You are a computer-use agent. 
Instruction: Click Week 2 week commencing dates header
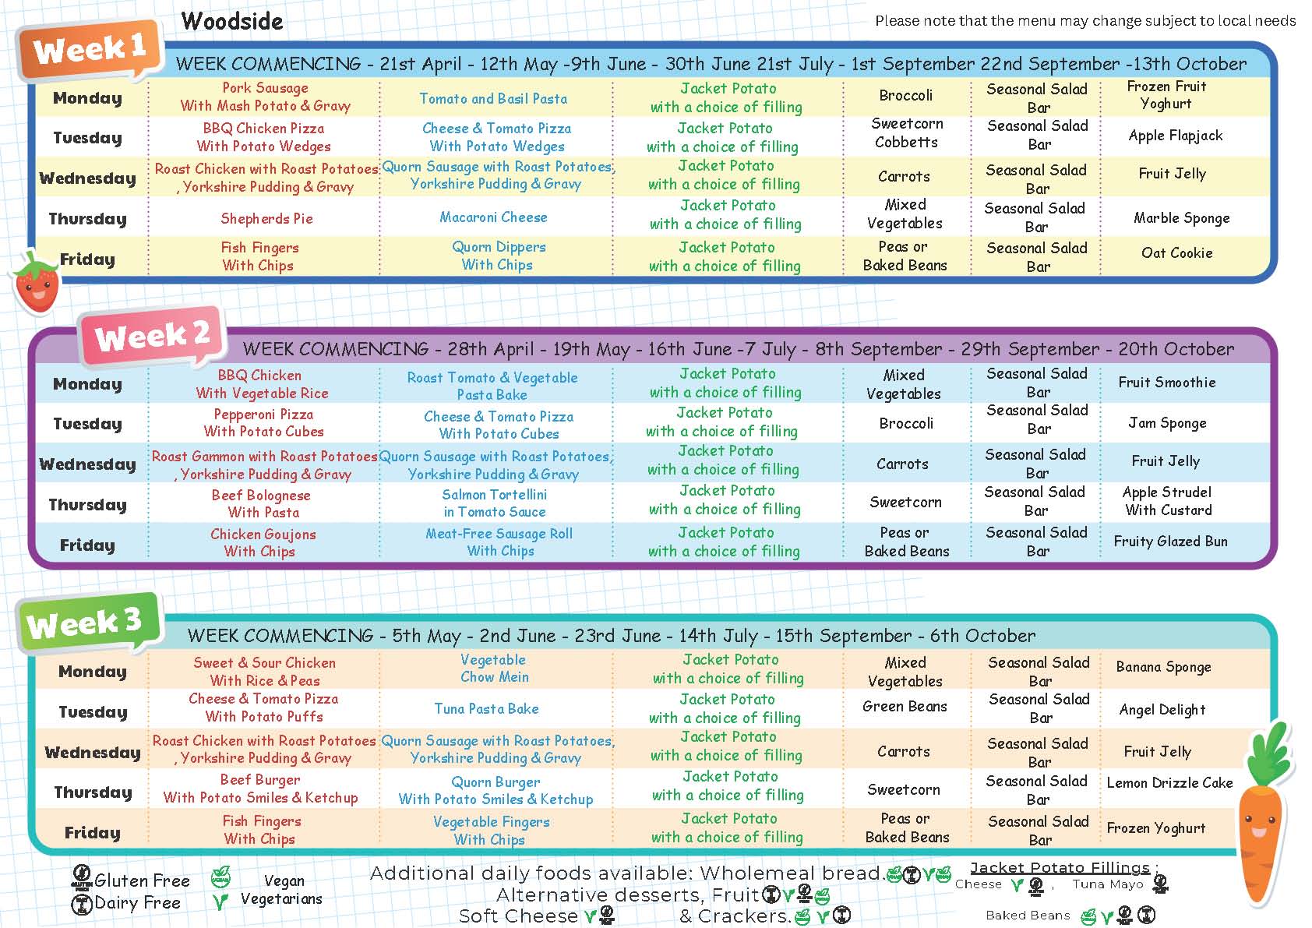click(738, 349)
